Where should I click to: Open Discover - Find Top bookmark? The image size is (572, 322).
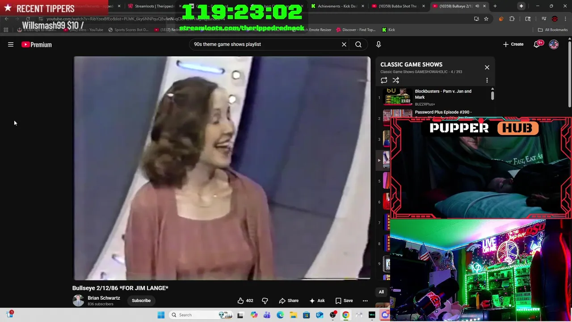pos(356,30)
